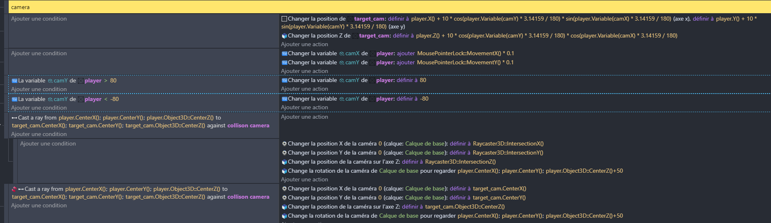Click "Ajouter une condition" in the indented sub-event
Image resolution: width=771 pixels, height=223 pixels.
tap(48, 144)
